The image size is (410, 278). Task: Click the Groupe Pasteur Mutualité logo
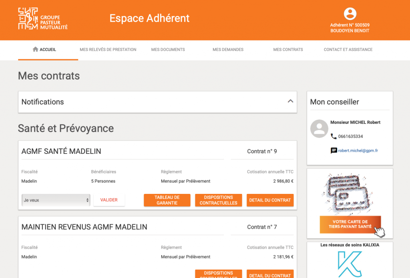click(x=43, y=19)
